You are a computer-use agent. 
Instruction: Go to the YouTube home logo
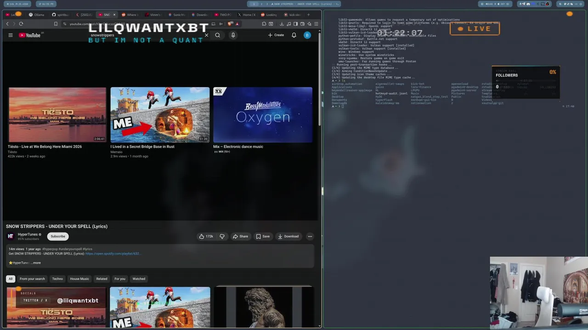[x=30, y=35]
